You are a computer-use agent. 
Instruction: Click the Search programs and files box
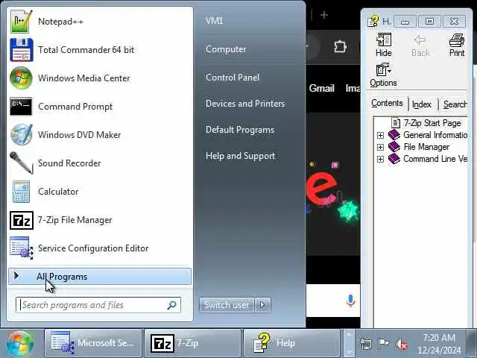coord(98,305)
